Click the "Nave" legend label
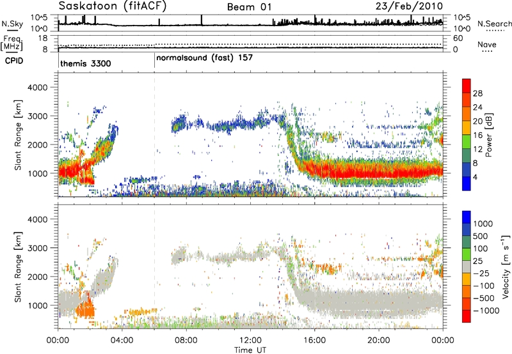Viewport: 512px width, 354px height. [486, 45]
